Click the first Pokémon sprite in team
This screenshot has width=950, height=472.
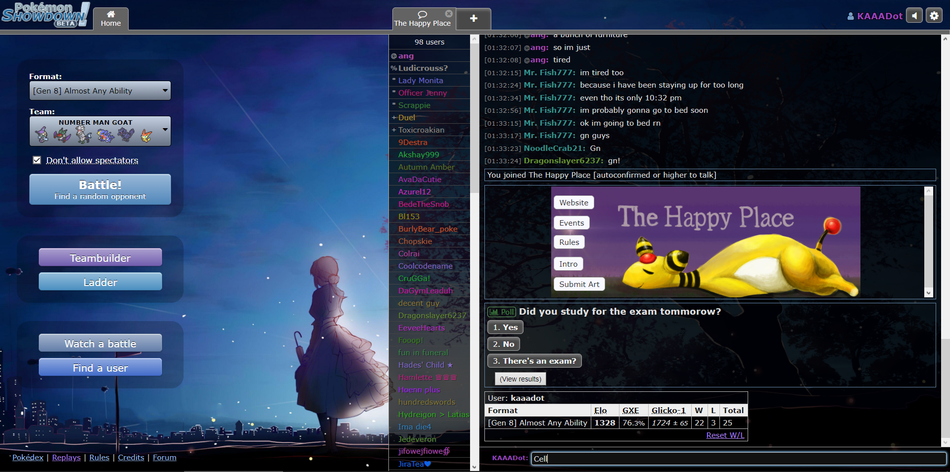42,135
